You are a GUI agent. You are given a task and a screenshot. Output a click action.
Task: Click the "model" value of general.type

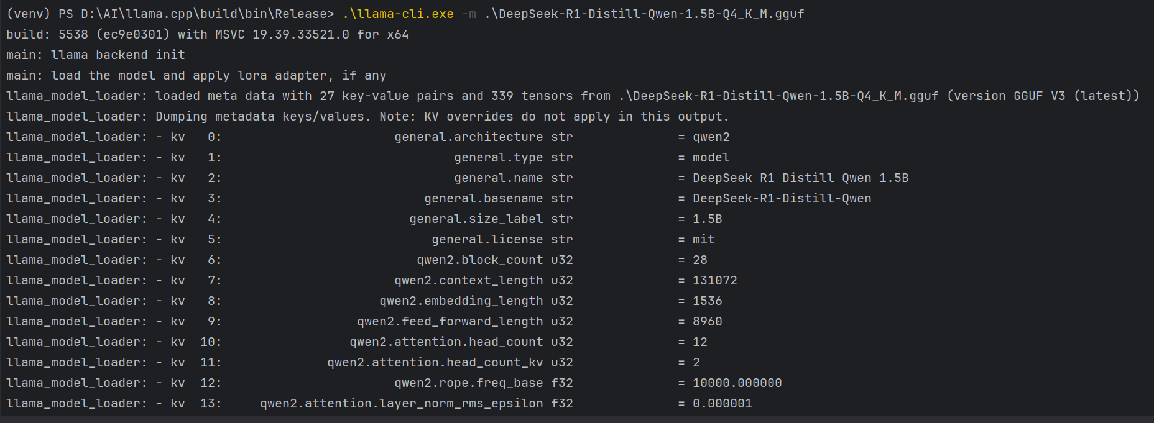coord(711,157)
